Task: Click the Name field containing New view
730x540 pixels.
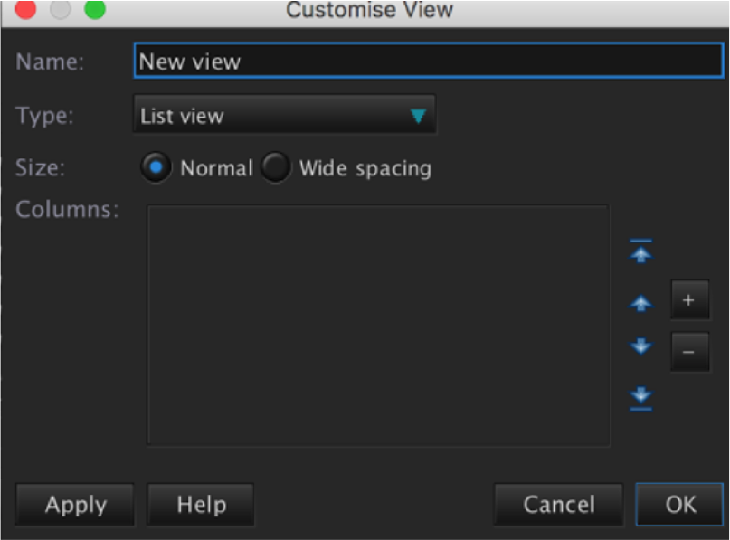Action: coord(428,62)
